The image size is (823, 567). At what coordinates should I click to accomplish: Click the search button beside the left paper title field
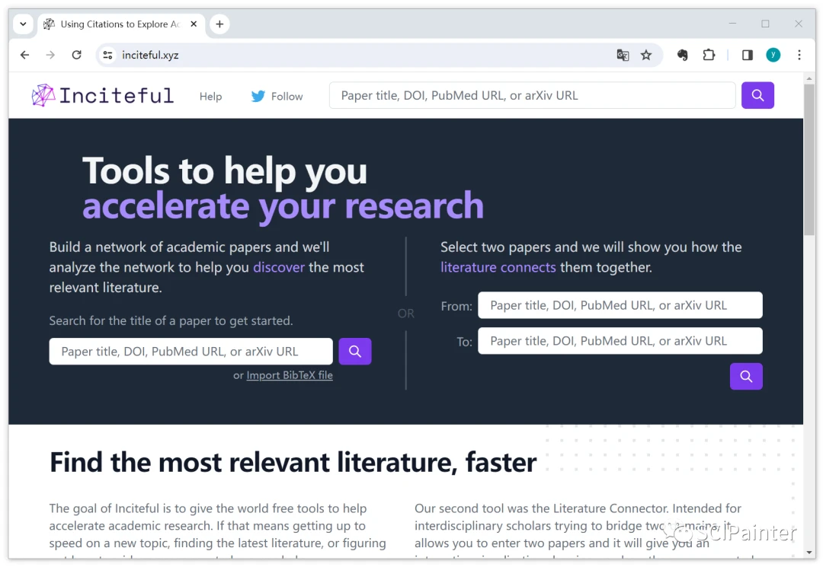(355, 351)
